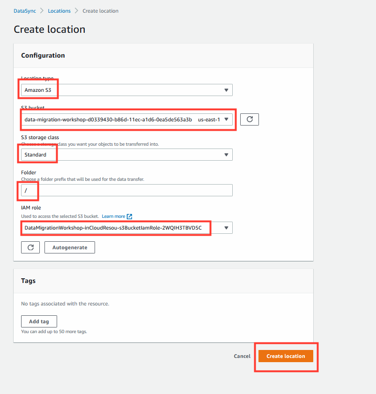Viewport: 376px width, 394px height.
Task: Click the "You can add up to 50 more tags." text
Action: [54, 331]
